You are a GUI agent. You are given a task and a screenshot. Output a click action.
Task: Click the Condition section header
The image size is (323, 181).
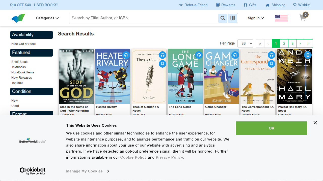[32, 92]
